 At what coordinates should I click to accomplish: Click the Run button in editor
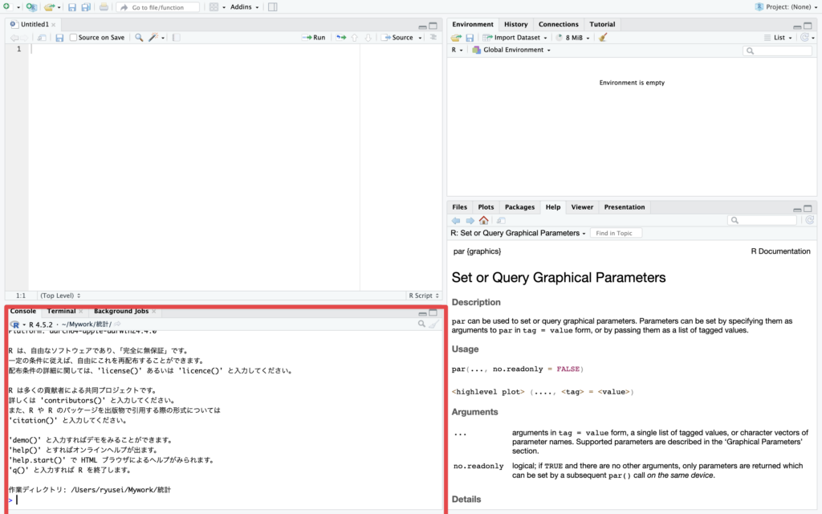point(314,38)
